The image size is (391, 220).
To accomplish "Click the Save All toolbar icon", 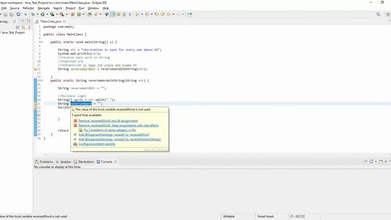I will [11, 15].
